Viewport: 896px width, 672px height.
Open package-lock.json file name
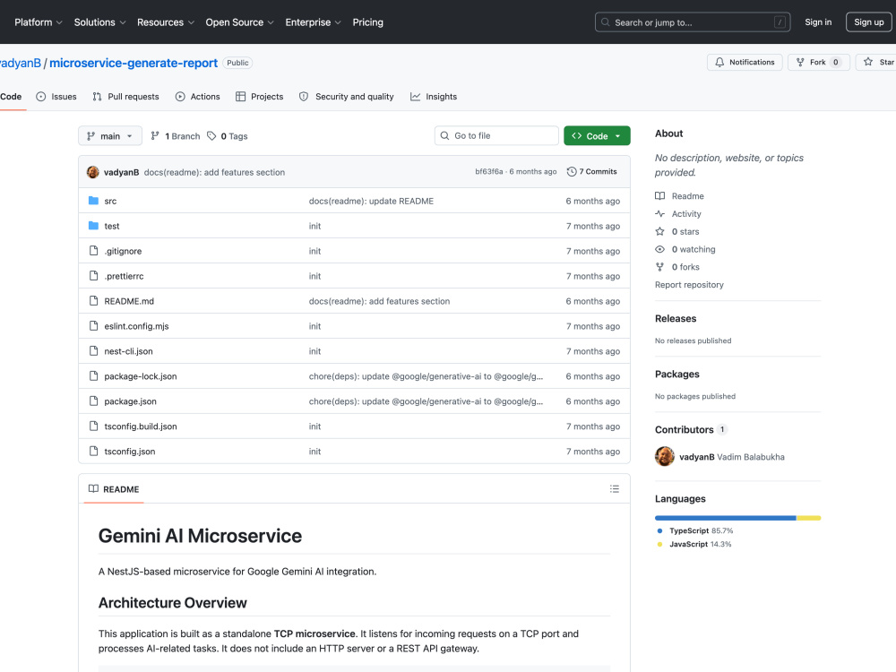(x=141, y=376)
